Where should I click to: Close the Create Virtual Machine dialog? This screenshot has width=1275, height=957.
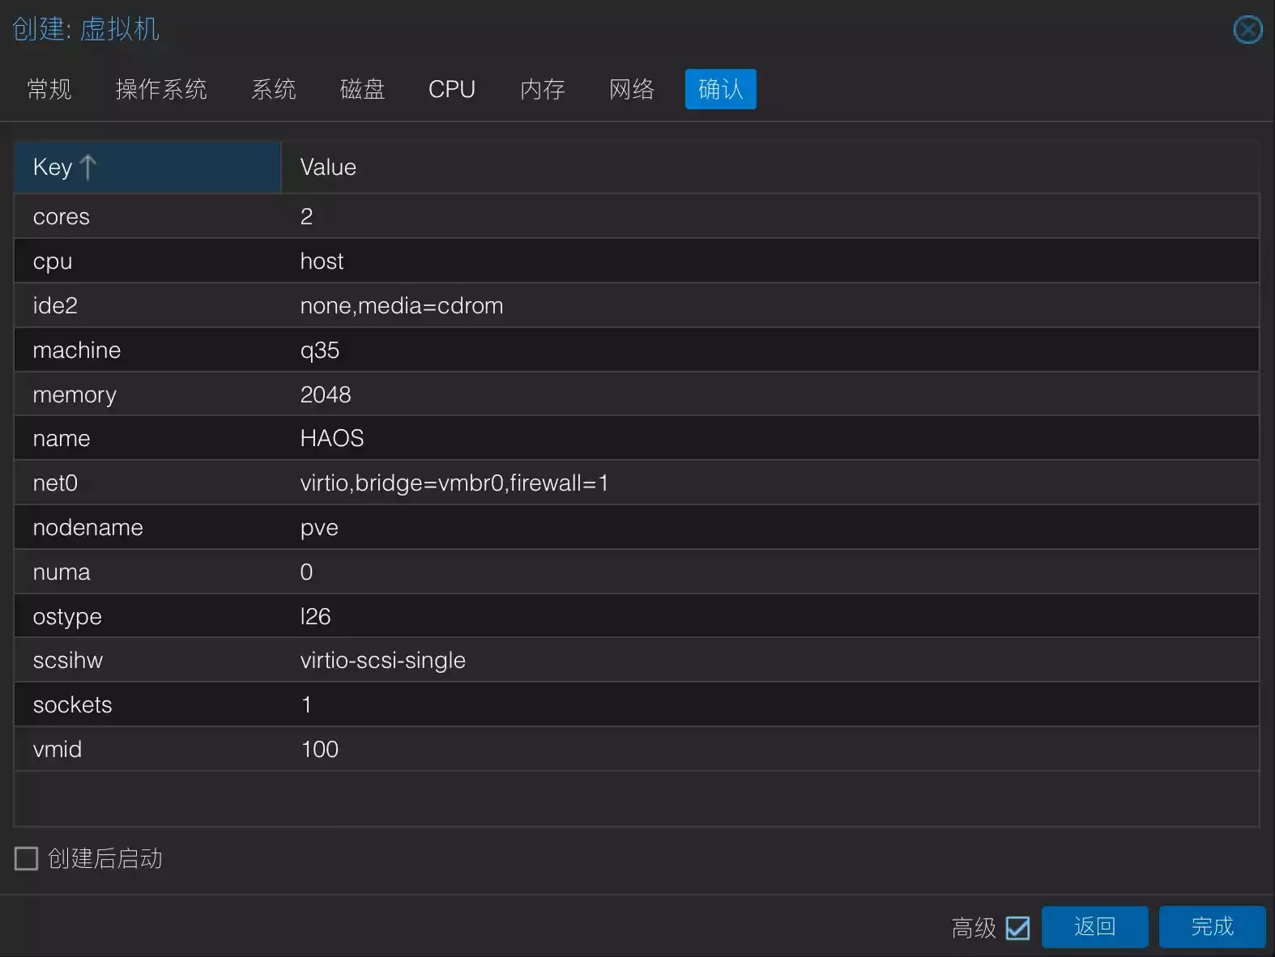(1247, 30)
